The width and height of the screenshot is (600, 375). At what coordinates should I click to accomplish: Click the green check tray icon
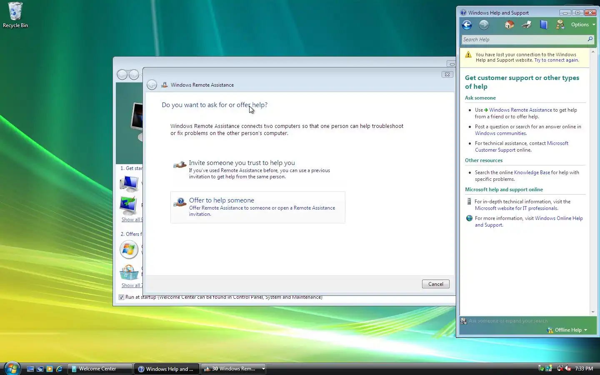click(x=541, y=368)
